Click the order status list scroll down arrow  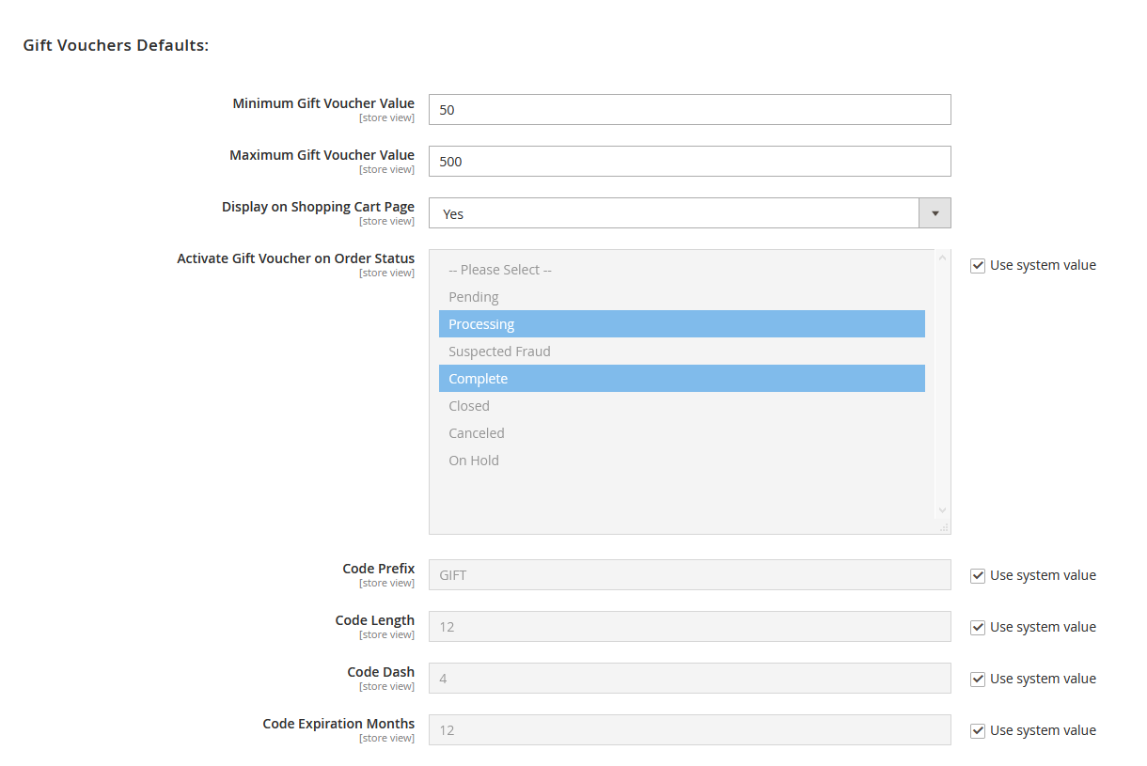point(942,510)
